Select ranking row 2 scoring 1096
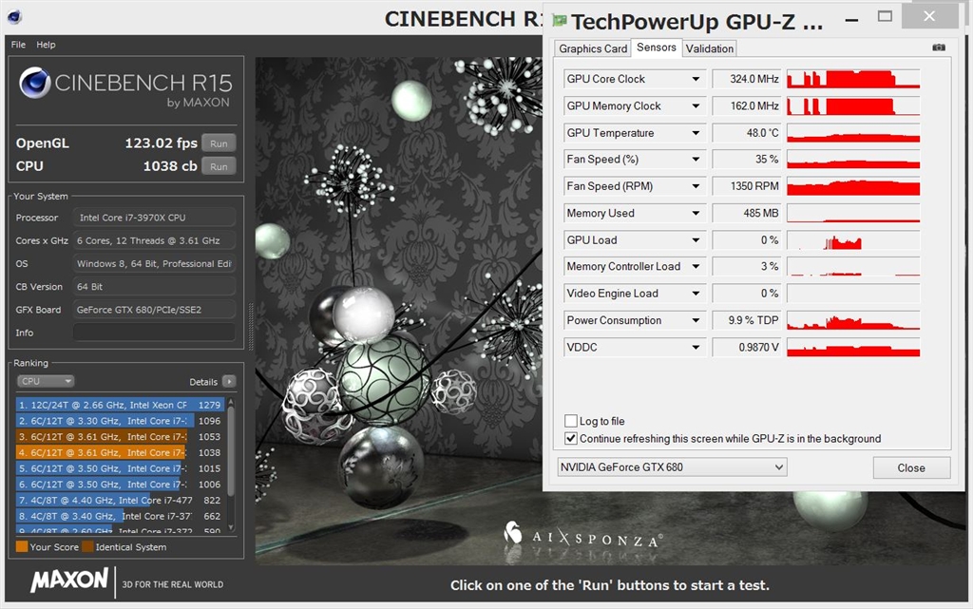The height and width of the screenshot is (609, 973). 120,421
